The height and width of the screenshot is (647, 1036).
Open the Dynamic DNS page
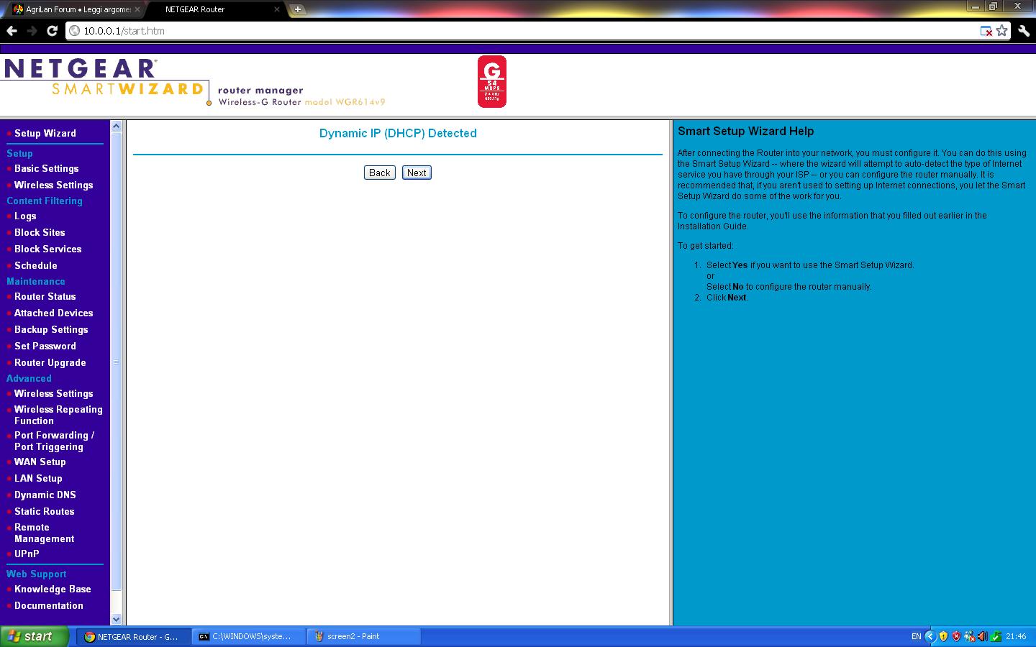click(45, 495)
